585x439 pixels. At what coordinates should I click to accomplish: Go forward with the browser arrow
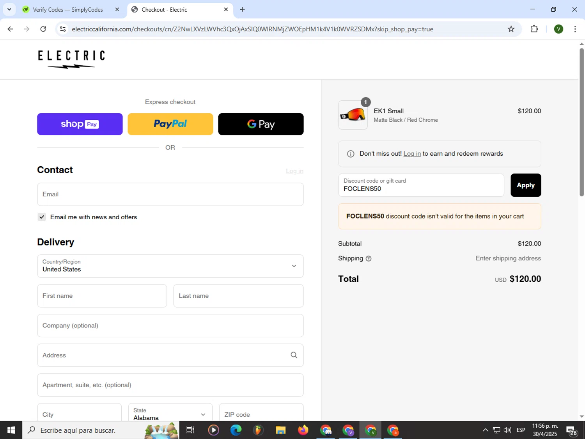click(27, 29)
